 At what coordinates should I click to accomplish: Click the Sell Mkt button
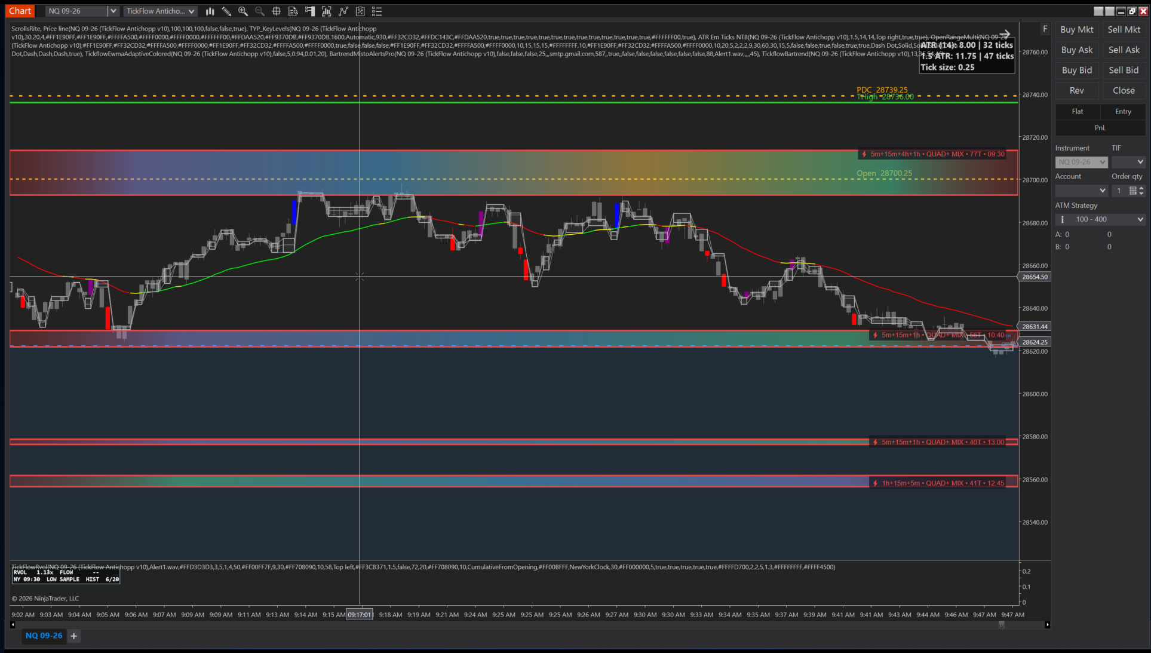coord(1124,29)
